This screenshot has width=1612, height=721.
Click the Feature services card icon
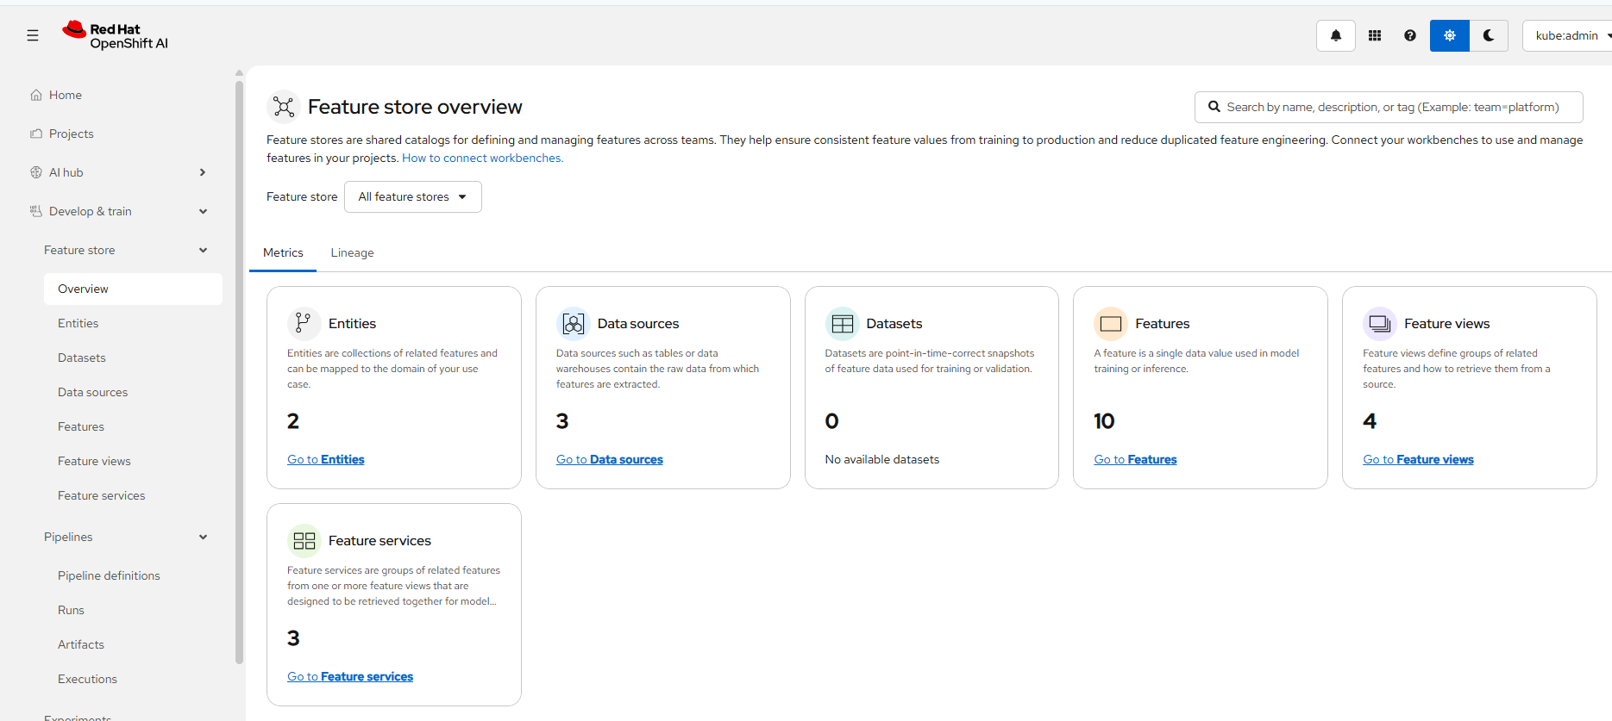click(304, 540)
